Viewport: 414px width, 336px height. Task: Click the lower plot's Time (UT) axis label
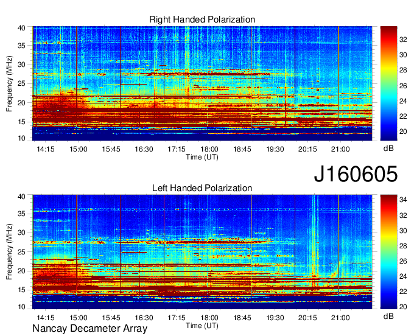click(x=202, y=326)
